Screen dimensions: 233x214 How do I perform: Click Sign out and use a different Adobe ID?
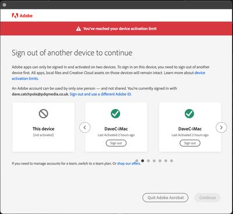coord(100,94)
